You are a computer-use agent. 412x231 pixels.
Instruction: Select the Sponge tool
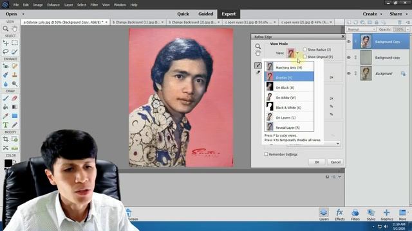pyautogui.click(x=15, y=84)
